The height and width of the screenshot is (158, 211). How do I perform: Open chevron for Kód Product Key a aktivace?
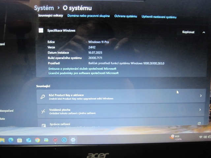click(x=201, y=96)
